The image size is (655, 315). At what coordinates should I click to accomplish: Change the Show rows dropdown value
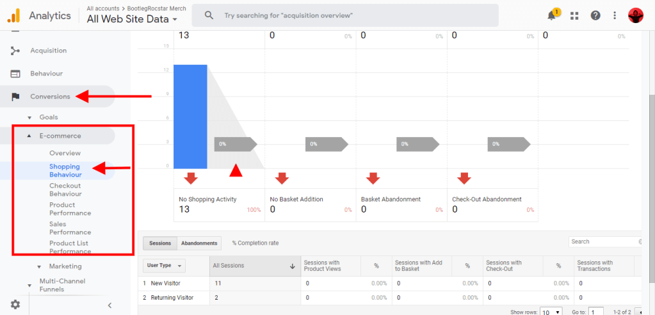pos(551,312)
